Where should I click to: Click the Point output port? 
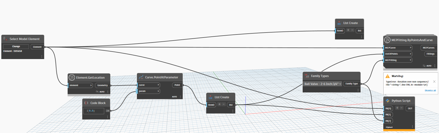[x=177, y=85]
